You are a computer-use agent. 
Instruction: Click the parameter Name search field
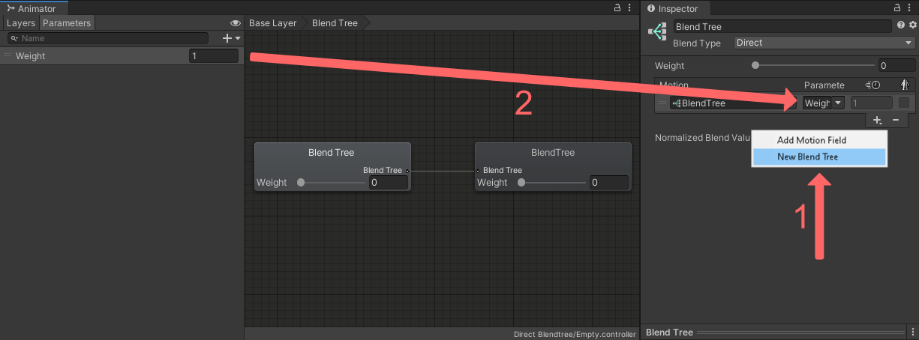pyautogui.click(x=108, y=38)
